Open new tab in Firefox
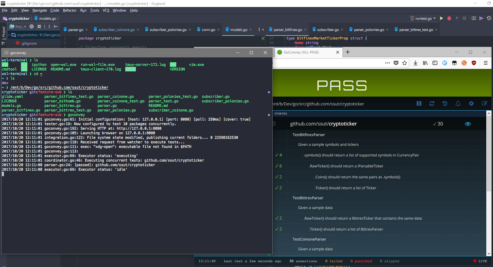The height and width of the screenshot is (267, 493). click(x=348, y=52)
